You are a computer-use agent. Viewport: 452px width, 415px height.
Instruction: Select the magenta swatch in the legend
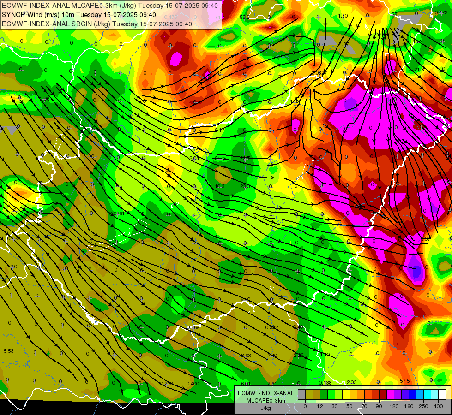(391, 394)
